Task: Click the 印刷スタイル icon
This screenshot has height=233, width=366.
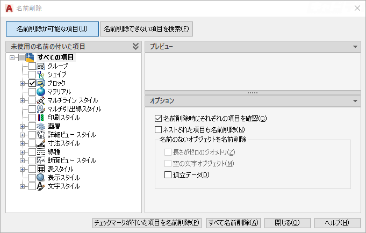Action: [41, 118]
